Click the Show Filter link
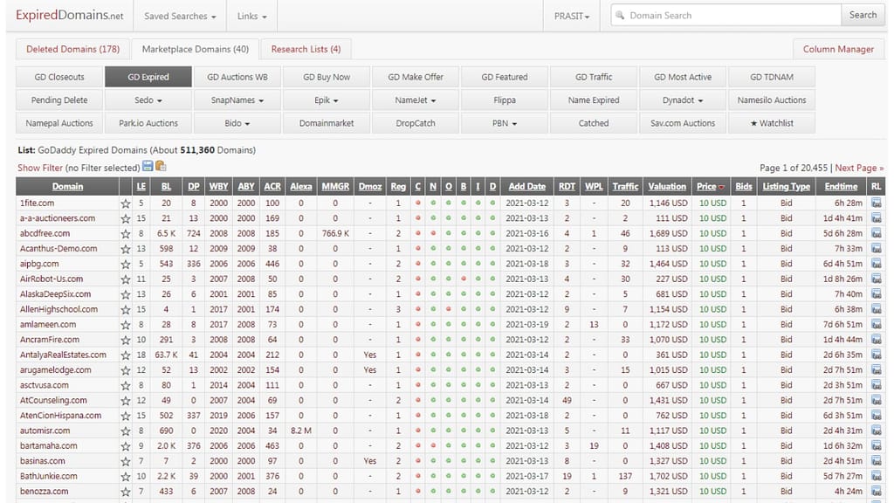Image resolution: width=894 pixels, height=503 pixels. tap(38, 167)
